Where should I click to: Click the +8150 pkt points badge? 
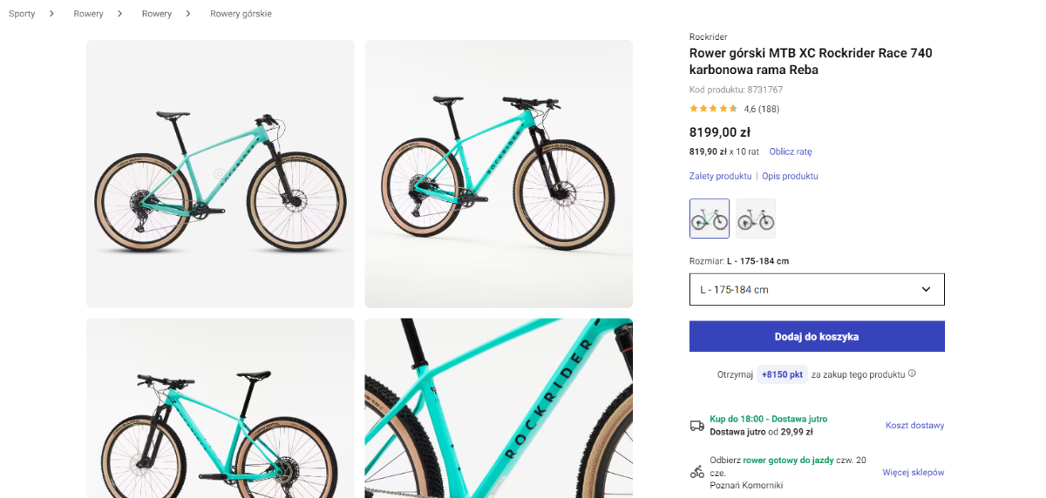[x=782, y=374]
